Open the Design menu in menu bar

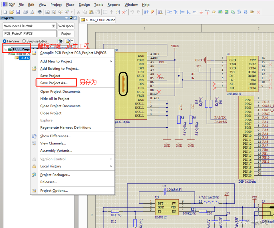[84, 5]
